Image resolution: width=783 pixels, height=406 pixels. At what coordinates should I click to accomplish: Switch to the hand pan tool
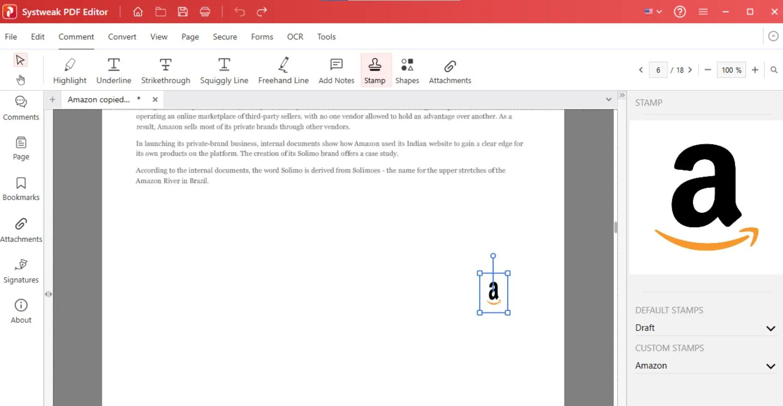[21, 80]
